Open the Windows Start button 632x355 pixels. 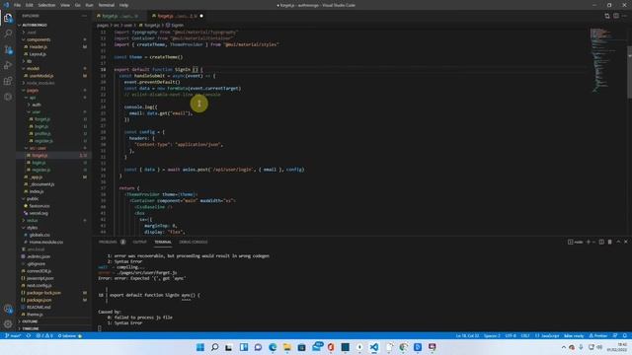coord(200,347)
